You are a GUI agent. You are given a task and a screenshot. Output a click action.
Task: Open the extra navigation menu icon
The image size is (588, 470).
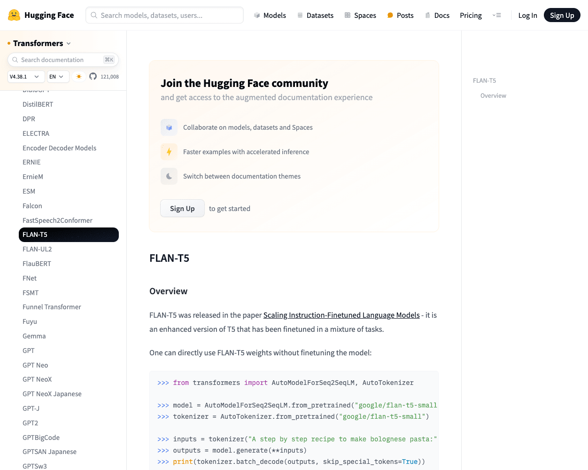[497, 16]
